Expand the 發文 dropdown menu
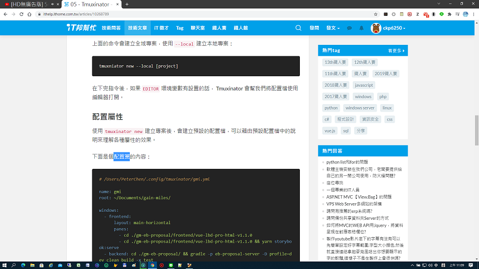479x269 pixels. coord(333,28)
